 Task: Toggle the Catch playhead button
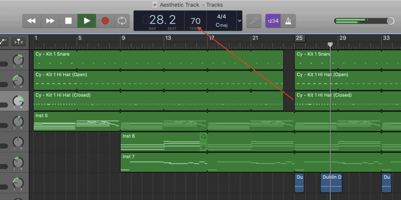(18, 42)
